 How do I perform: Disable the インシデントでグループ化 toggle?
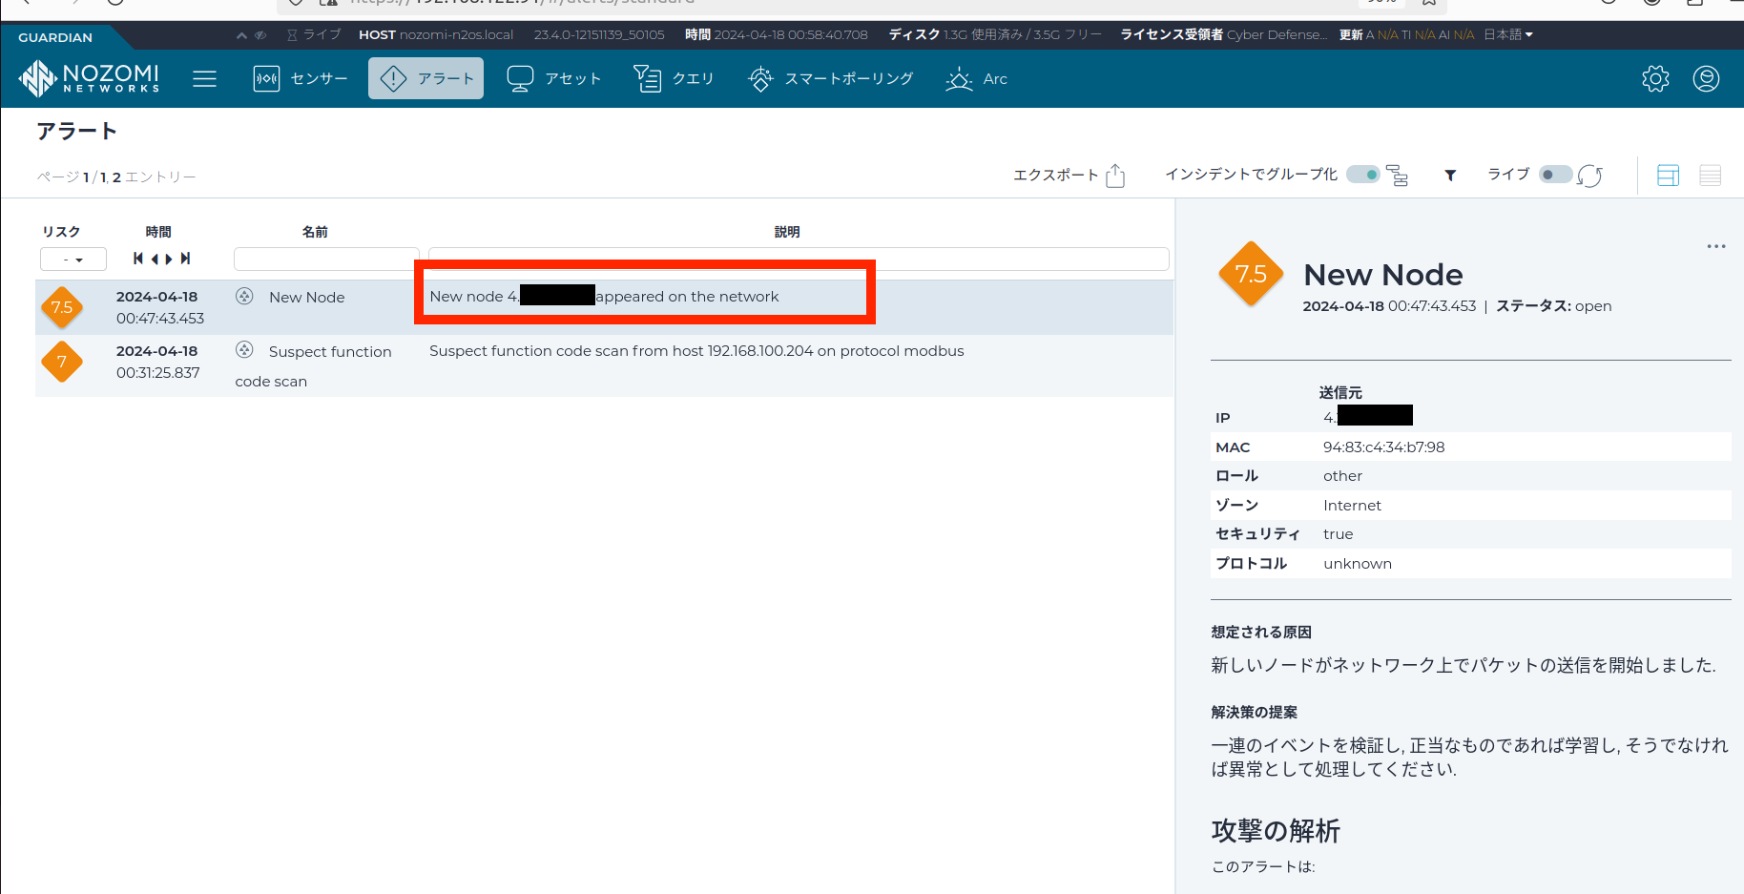point(1362,175)
